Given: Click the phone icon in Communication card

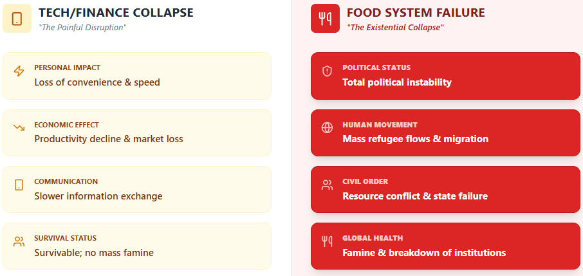Looking at the screenshot, I should [x=19, y=185].
